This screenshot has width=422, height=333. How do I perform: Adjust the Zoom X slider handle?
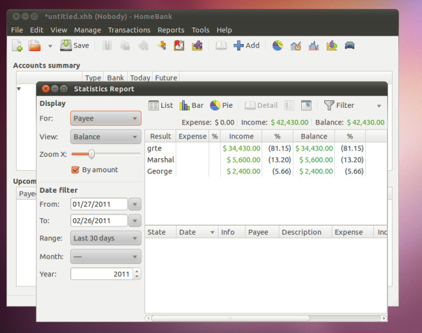click(x=91, y=154)
